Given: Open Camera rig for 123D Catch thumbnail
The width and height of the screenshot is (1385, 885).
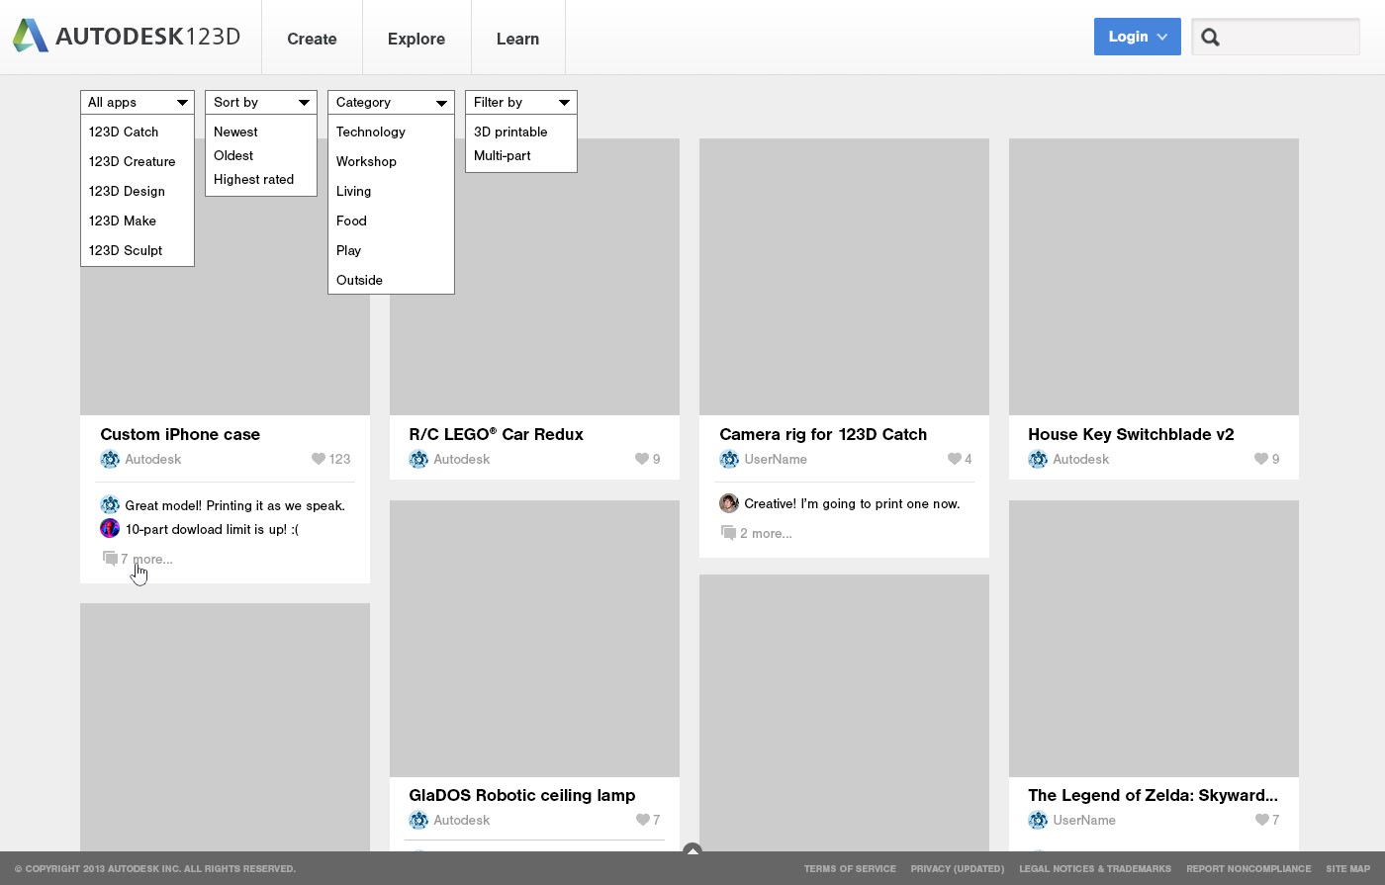Looking at the screenshot, I should click(844, 277).
